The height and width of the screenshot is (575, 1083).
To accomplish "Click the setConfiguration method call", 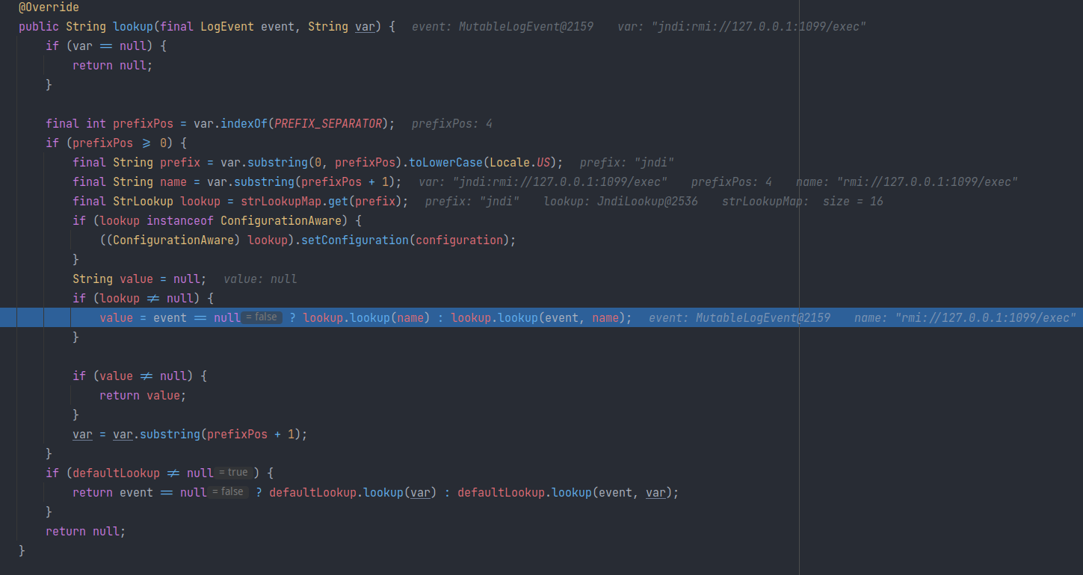I will [x=355, y=240].
